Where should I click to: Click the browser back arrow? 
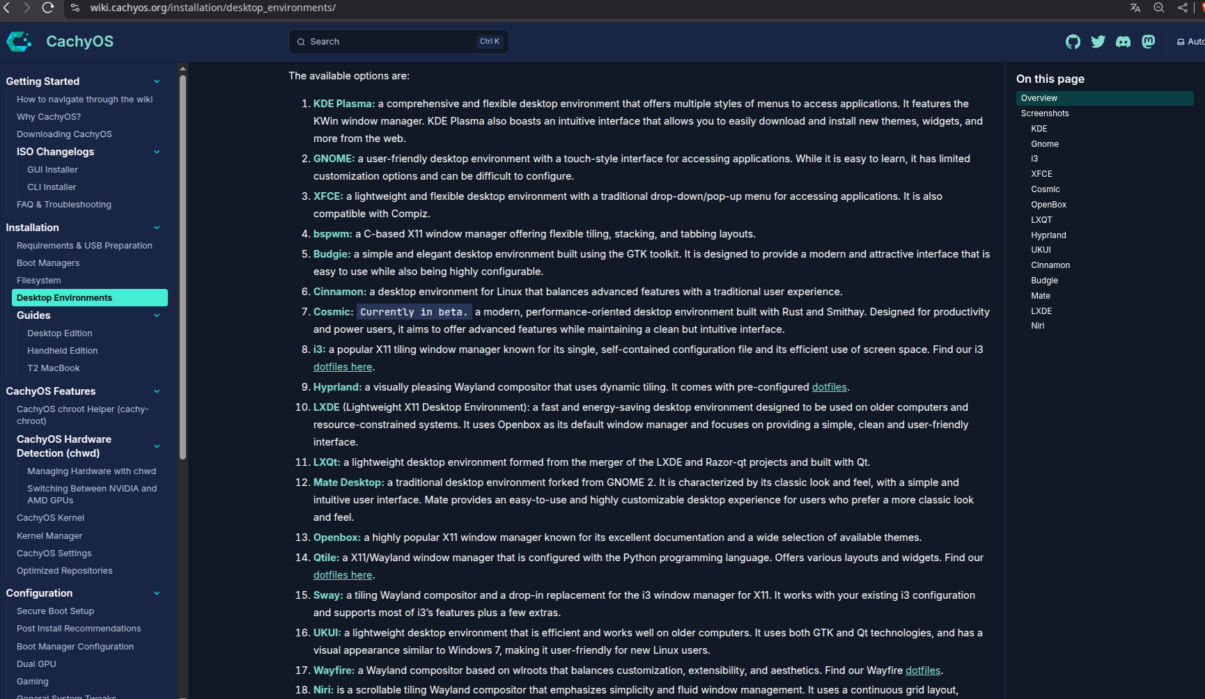(x=7, y=8)
